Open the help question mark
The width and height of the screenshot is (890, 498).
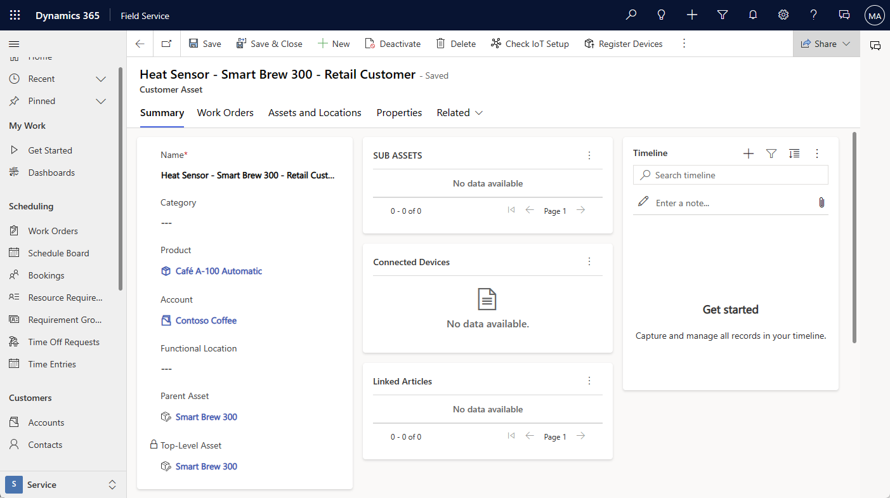coord(814,15)
